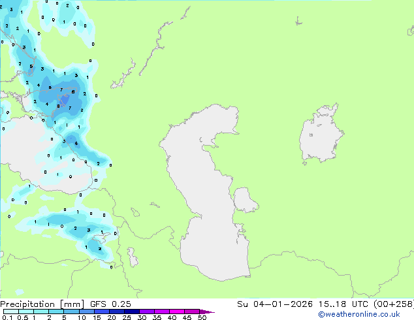This screenshot has height=320, width=414.
Task: Click the 'Precipitation [mm]' title text
Action: pyautogui.click(x=42, y=304)
